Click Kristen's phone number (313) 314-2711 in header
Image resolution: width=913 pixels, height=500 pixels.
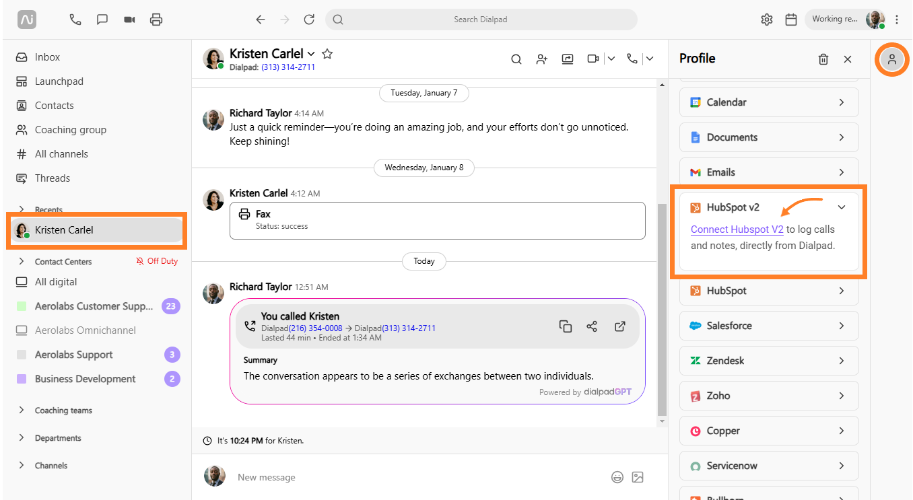[288, 67]
